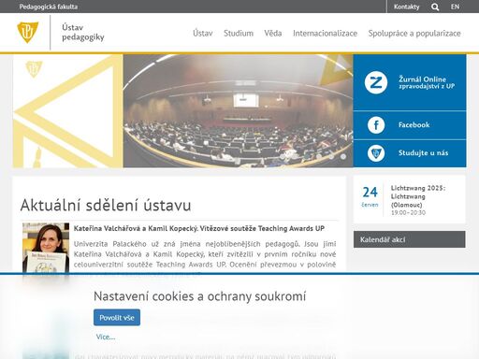Open the Studium menu
The width and height of the screenshot is (479, 359).
[x=239, y=33]
